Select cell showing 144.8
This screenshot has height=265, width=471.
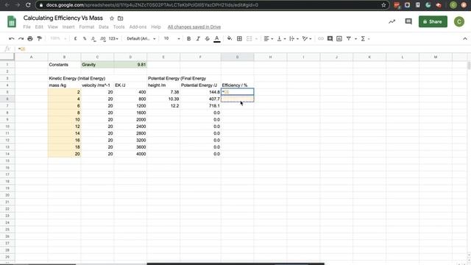[200, 92]
